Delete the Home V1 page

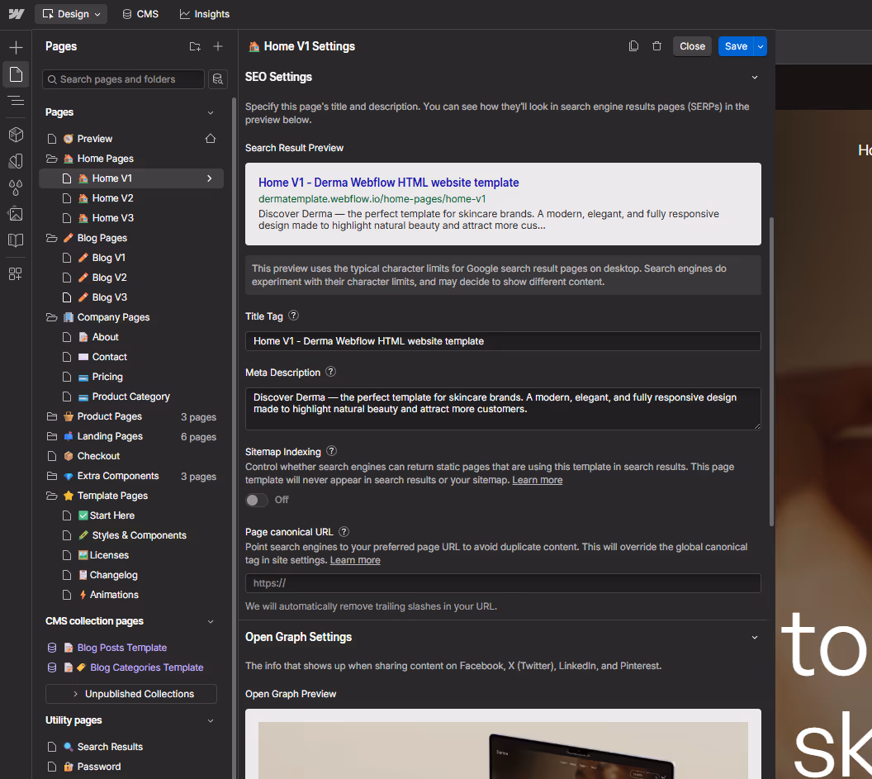tap(656, 46)
